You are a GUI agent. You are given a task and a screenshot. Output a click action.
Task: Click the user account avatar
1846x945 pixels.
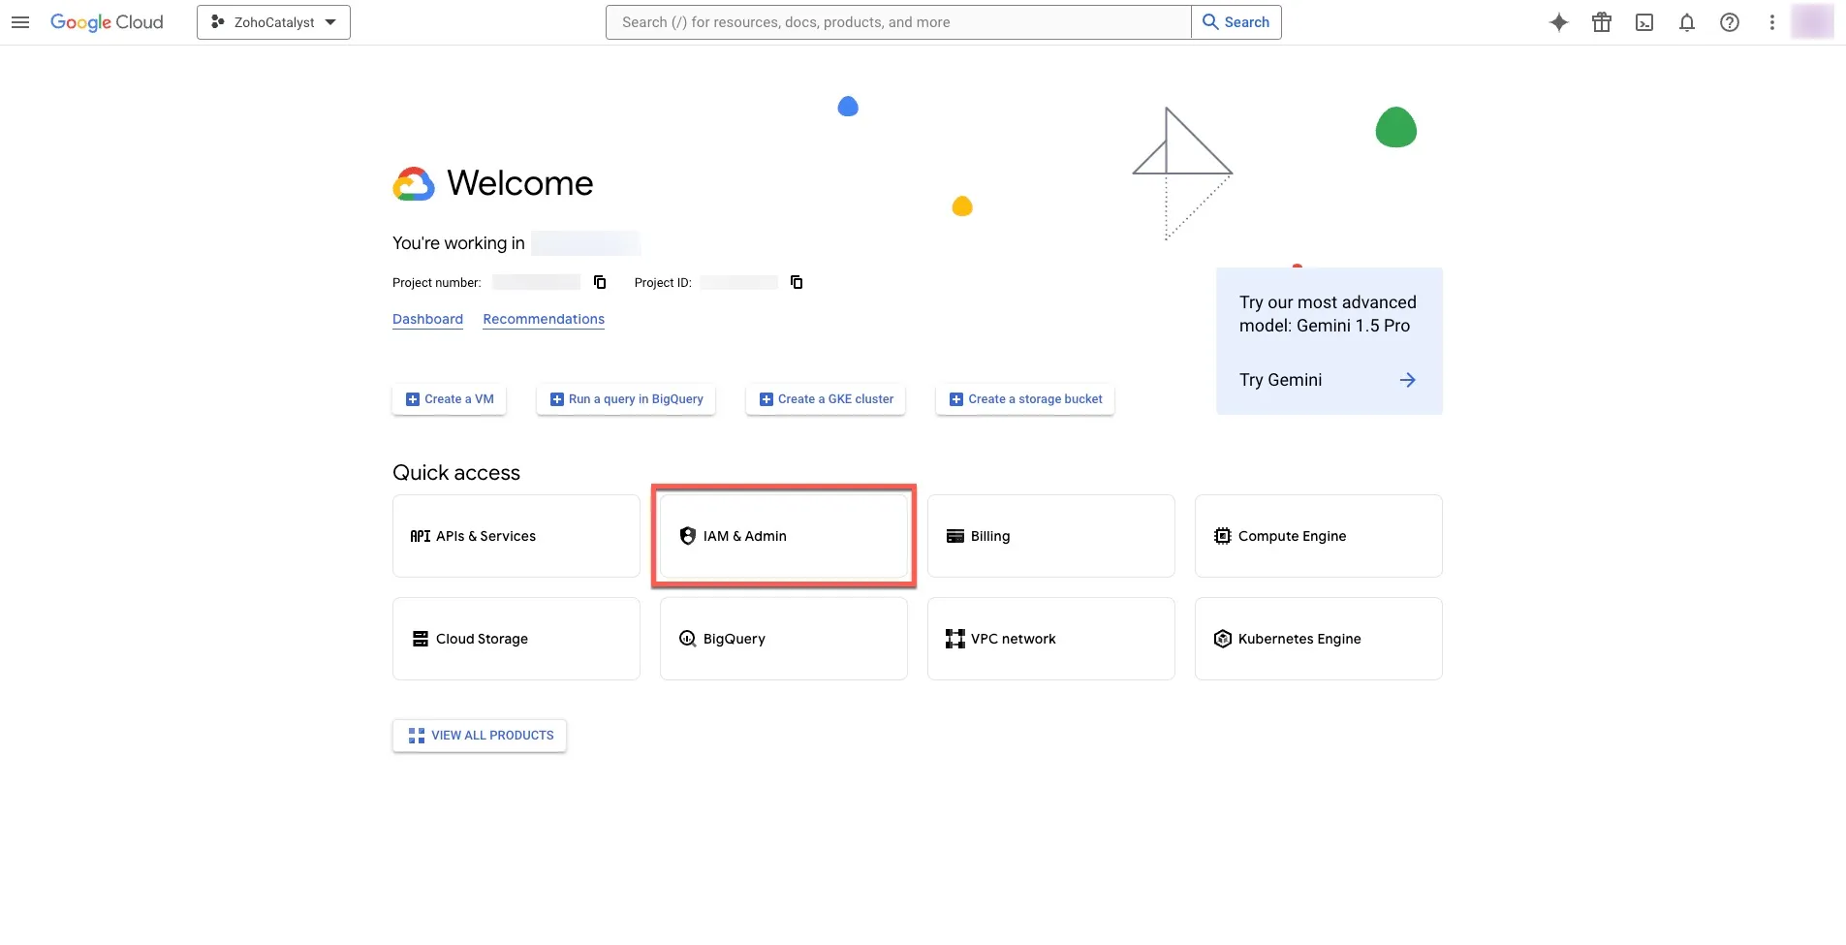[1812, 21]
